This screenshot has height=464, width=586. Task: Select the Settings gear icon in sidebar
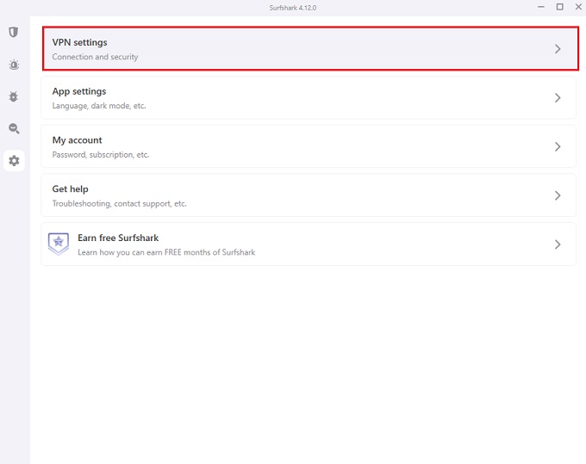click(x=14, y=161)
